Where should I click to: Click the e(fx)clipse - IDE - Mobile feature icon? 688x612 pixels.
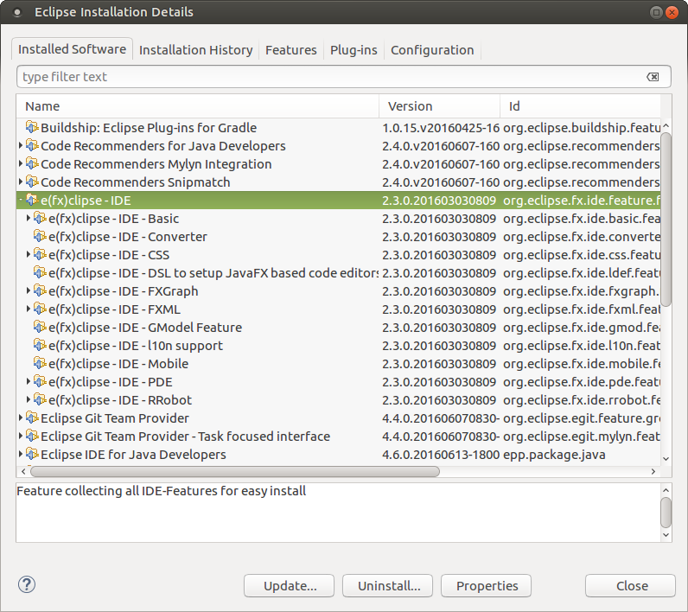click(x=40, y=364)
